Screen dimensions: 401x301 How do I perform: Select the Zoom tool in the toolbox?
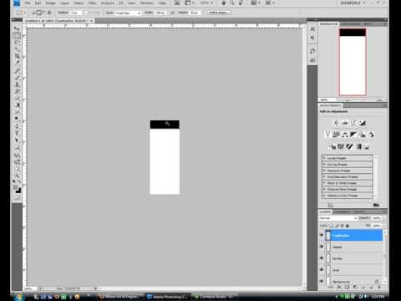(x=17, y=176)
